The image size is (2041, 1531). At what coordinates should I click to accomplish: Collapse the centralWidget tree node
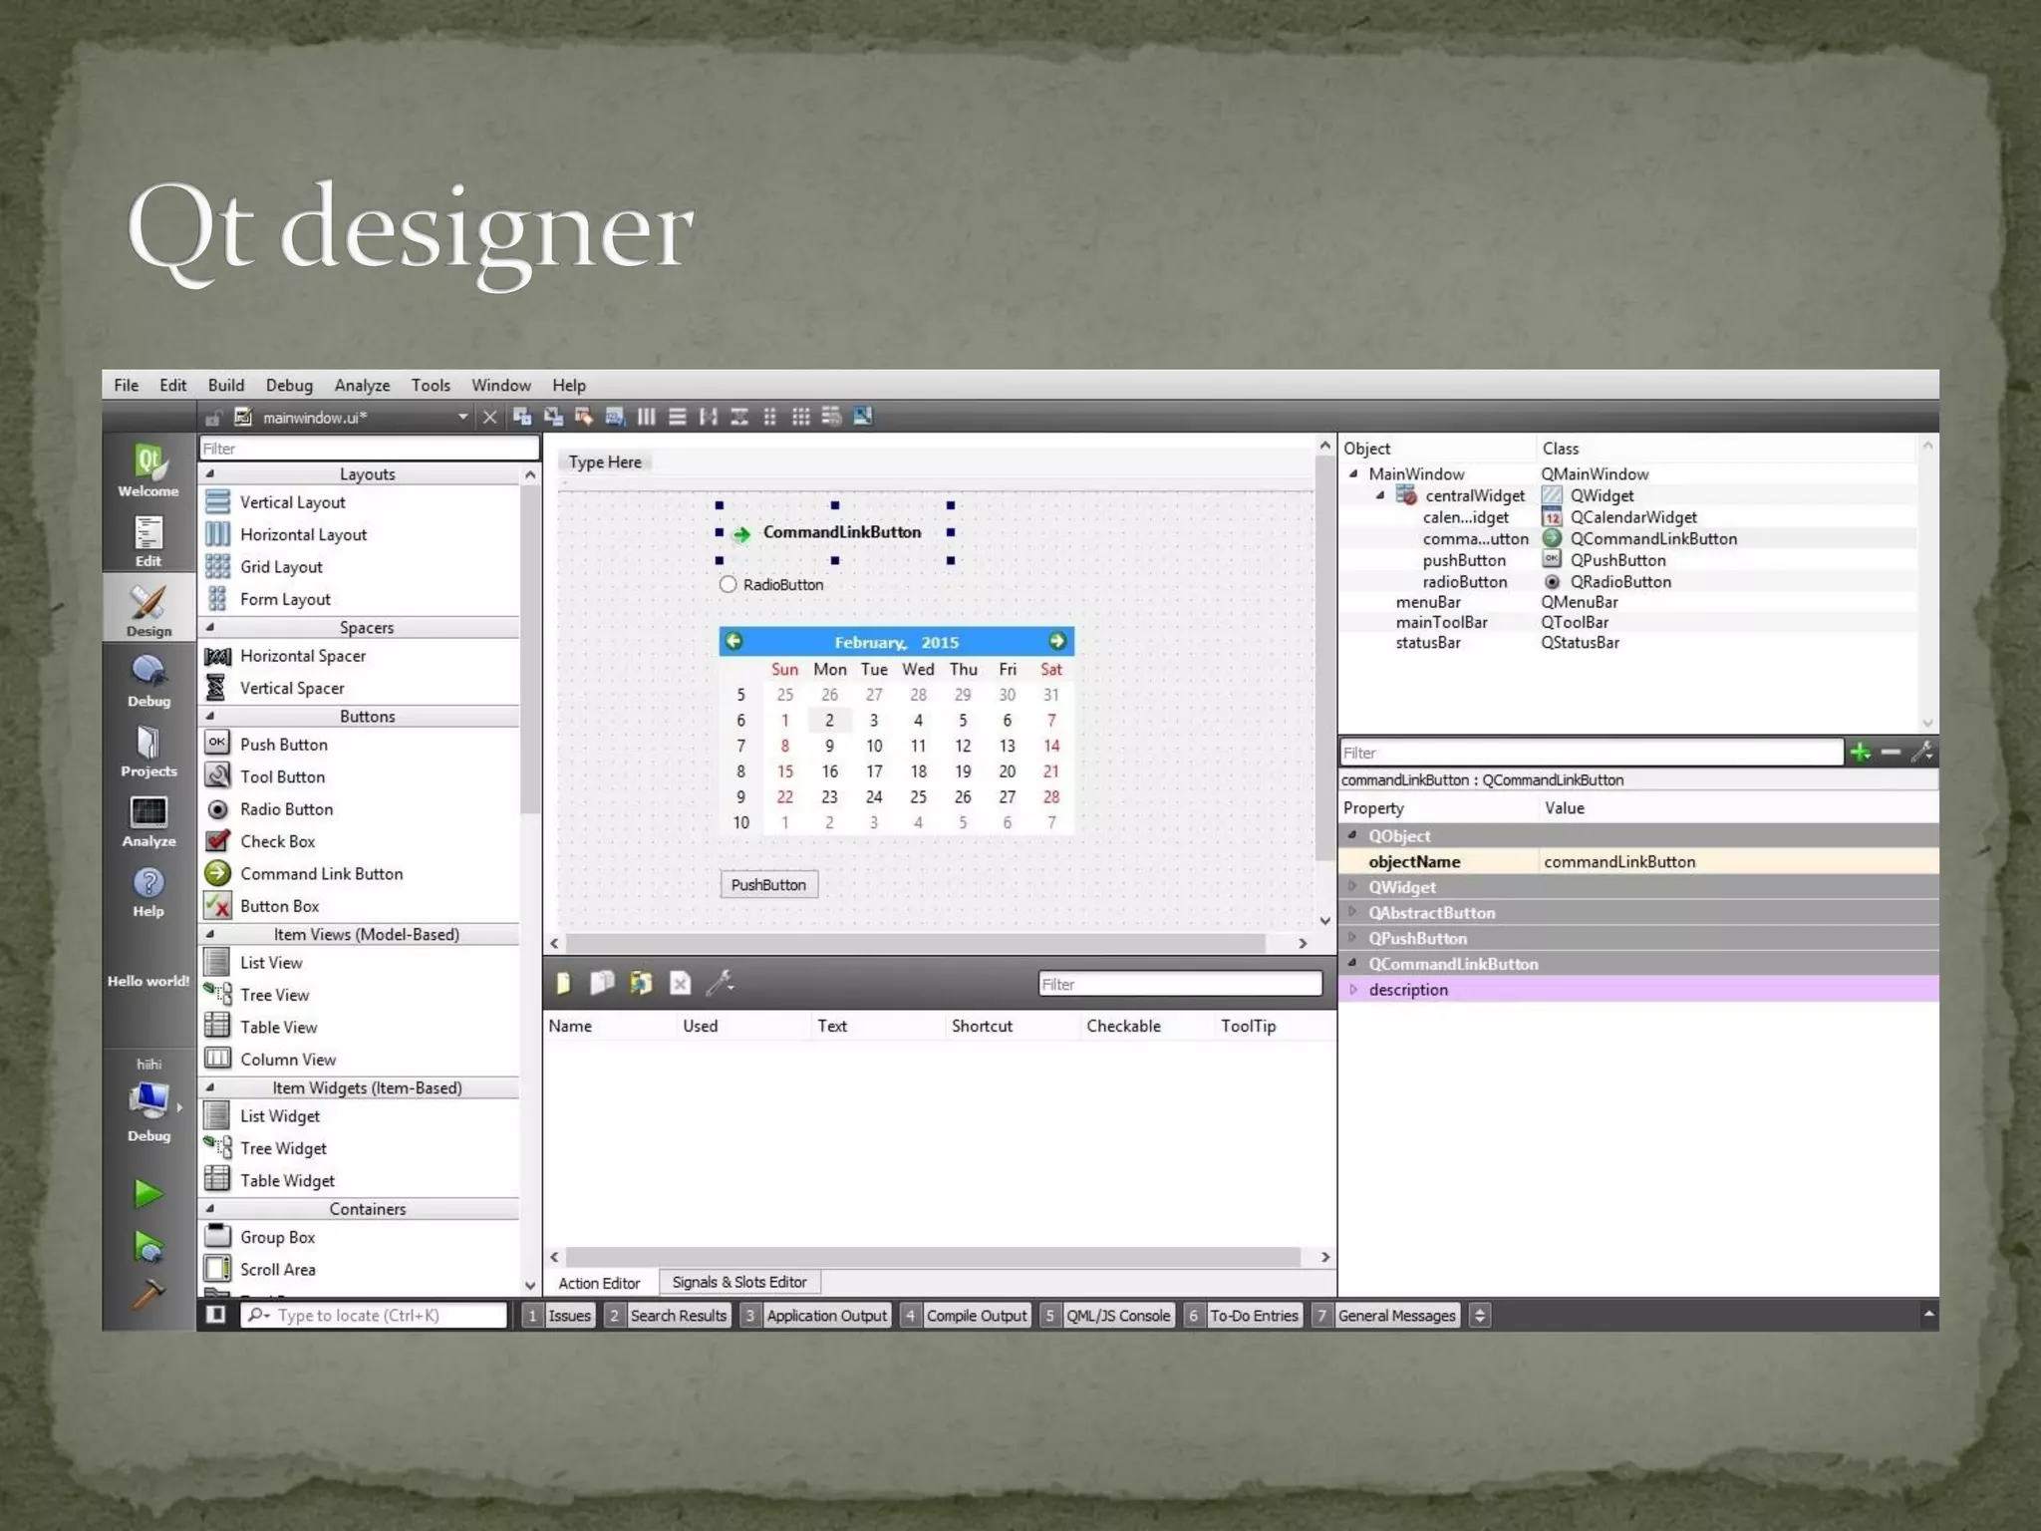[x=1380, y=495]
